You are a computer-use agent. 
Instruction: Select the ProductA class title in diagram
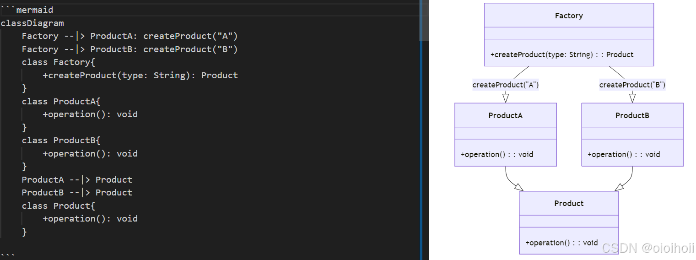[x=505, y=115]
